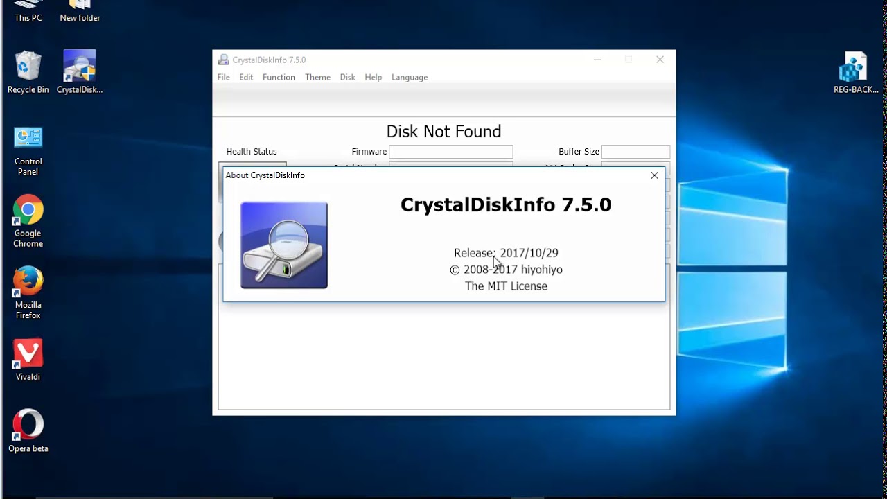887x499 pixels.
Task: Select the Vivaldi desktop shortcut
Action: (x=28, y=360)
